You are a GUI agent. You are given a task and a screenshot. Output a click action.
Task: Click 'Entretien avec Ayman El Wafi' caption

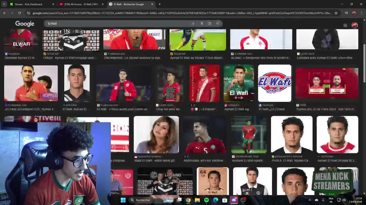[x=325, y=58]
